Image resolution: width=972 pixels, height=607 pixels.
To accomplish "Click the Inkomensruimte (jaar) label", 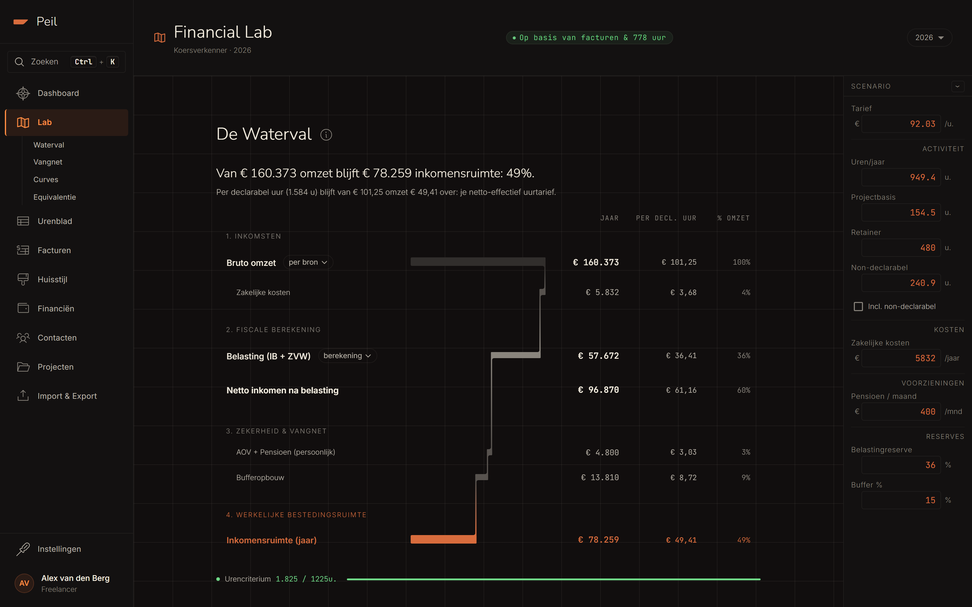I will click(x=272, y=540).
